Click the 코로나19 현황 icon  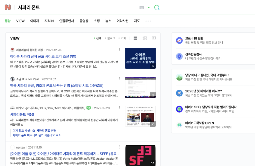coord(179,40)
